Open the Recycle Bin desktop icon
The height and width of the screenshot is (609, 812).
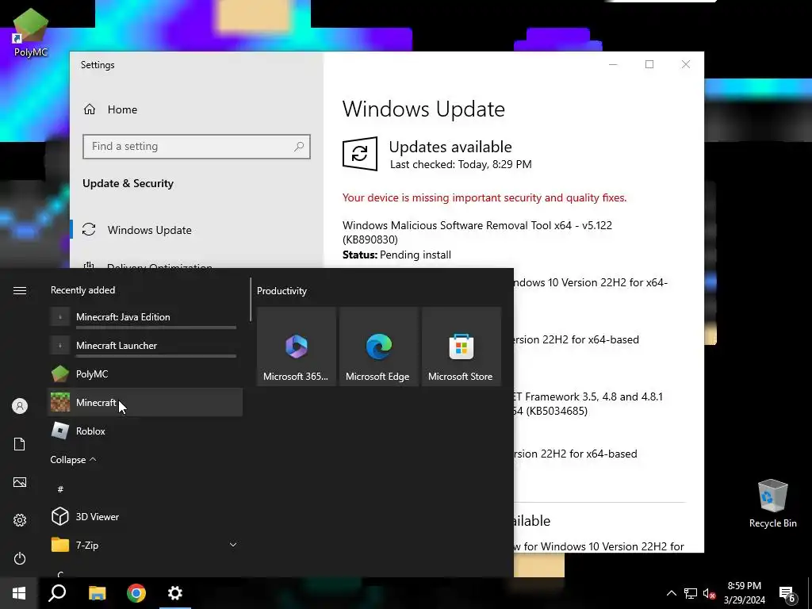772,504
